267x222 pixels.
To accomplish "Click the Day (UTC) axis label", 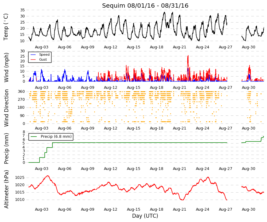I will click(x=145, y=216).
